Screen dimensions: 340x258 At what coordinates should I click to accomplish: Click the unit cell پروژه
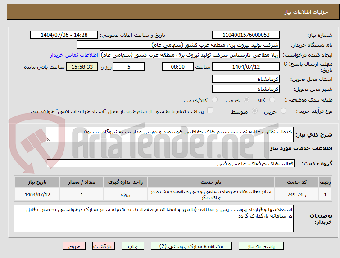tap(125, 195)
